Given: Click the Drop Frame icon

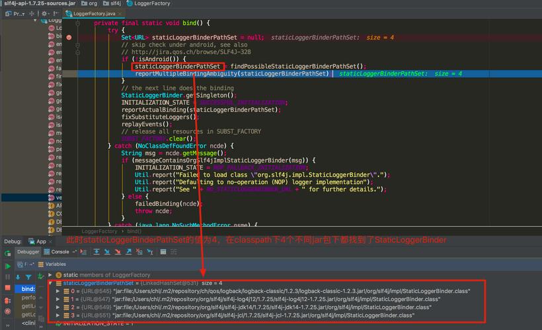Looking at the screenshot, I should click(139, 252).
